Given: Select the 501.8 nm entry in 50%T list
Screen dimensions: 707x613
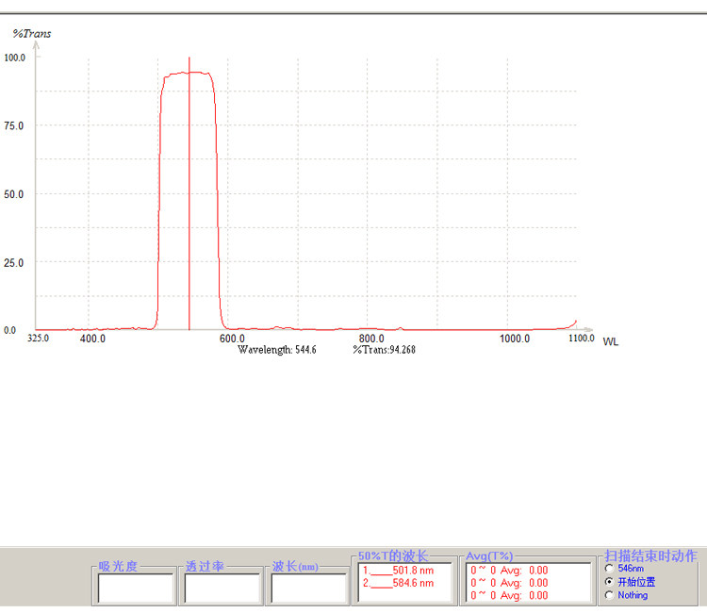Looking at the screenshot, I should pos(399,571).
